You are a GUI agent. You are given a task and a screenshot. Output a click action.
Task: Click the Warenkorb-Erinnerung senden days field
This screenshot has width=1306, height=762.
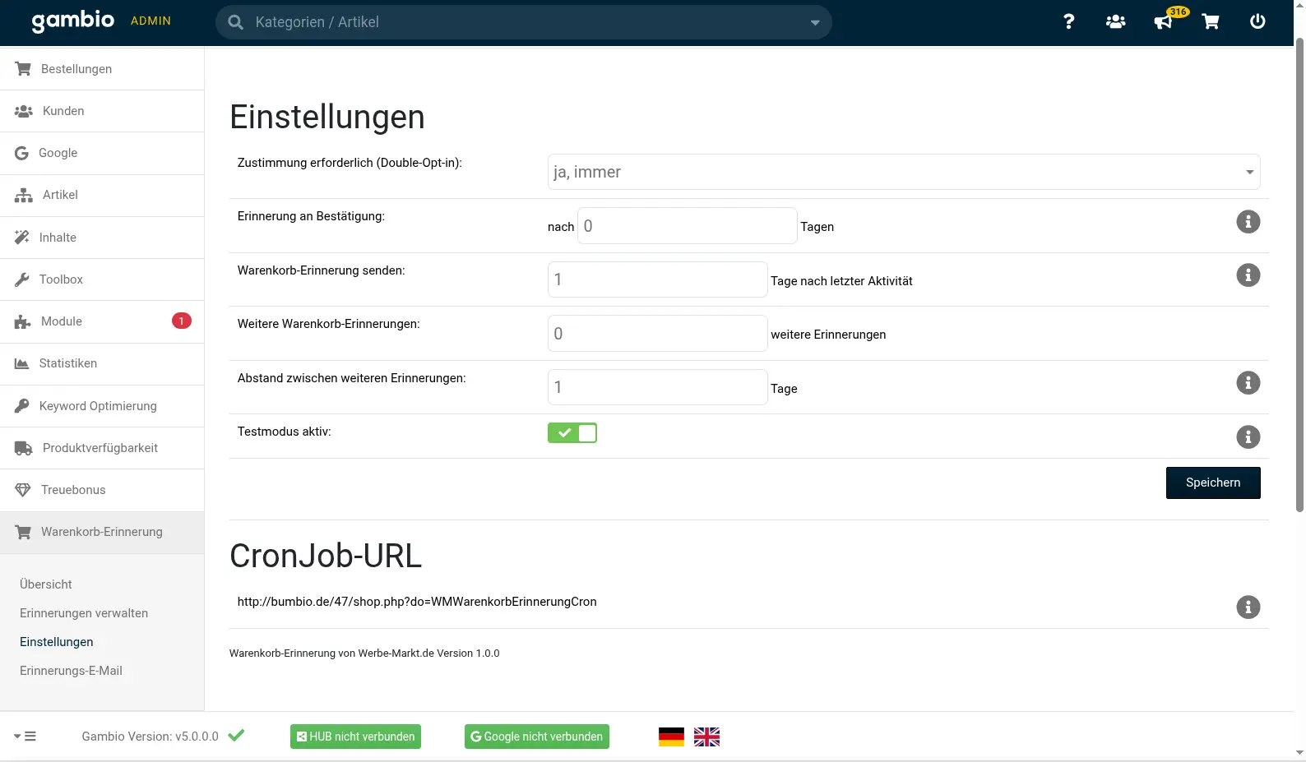(657, 279)
